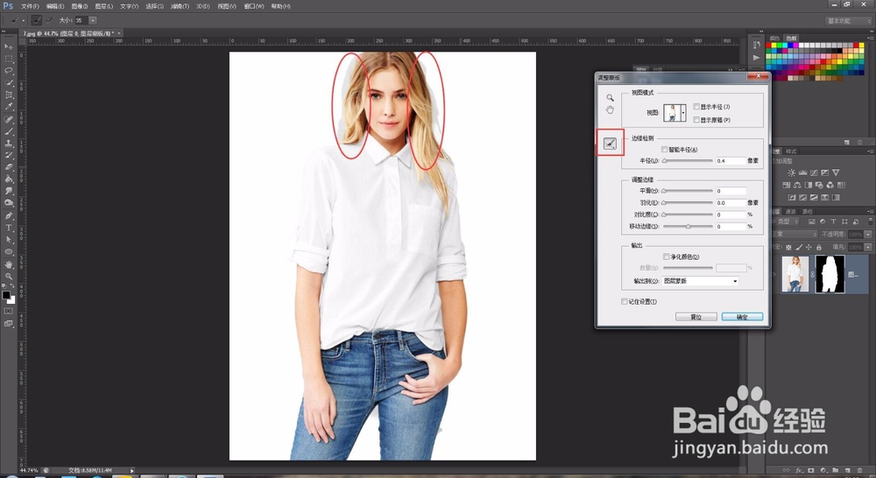This screenshot has height=478, width=876.
Task: Click the 半径 radius slider
Action: [688, 161]
